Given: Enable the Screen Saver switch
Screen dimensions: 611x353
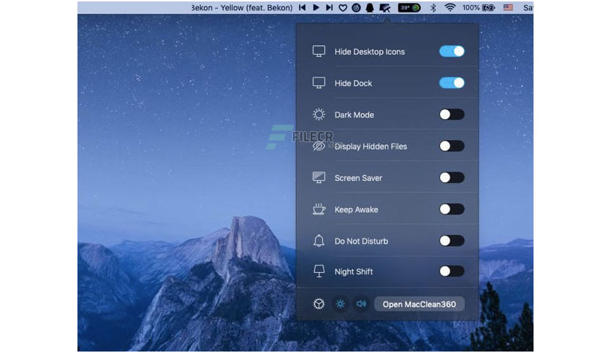Looking at the screenshot, I should click(452, 178).
